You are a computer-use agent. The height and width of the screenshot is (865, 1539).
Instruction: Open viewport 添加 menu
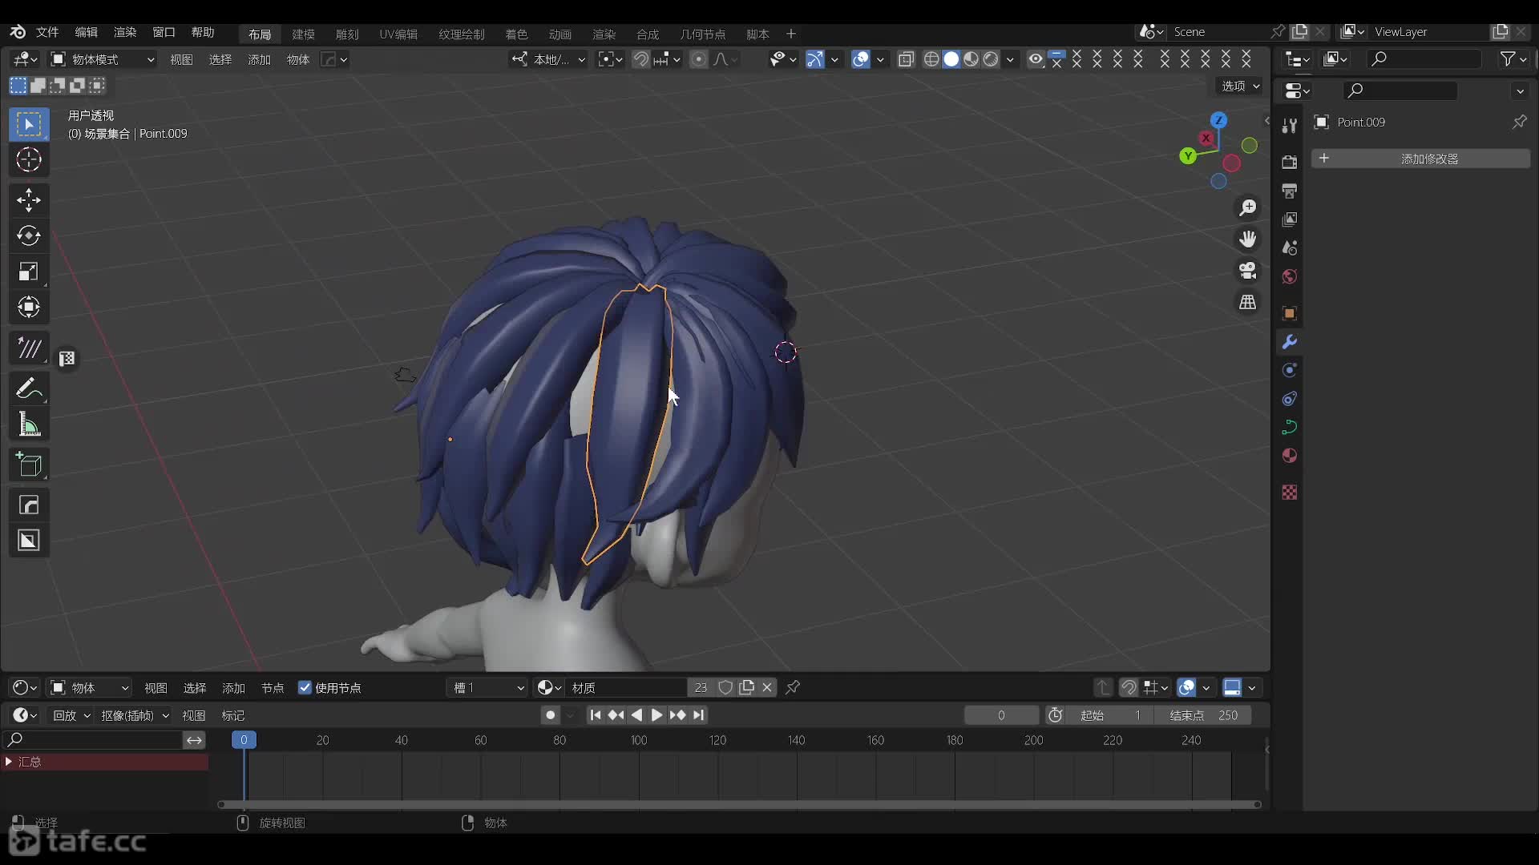(259, 59)
